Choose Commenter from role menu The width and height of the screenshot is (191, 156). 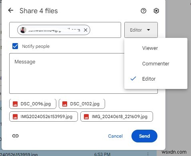(x=156, y=63)
